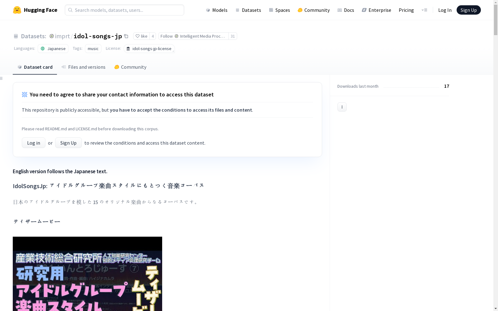This screenshot has width=498, height=311.
Task: Switch to the Dataset card tab
Action: (35, 67)
